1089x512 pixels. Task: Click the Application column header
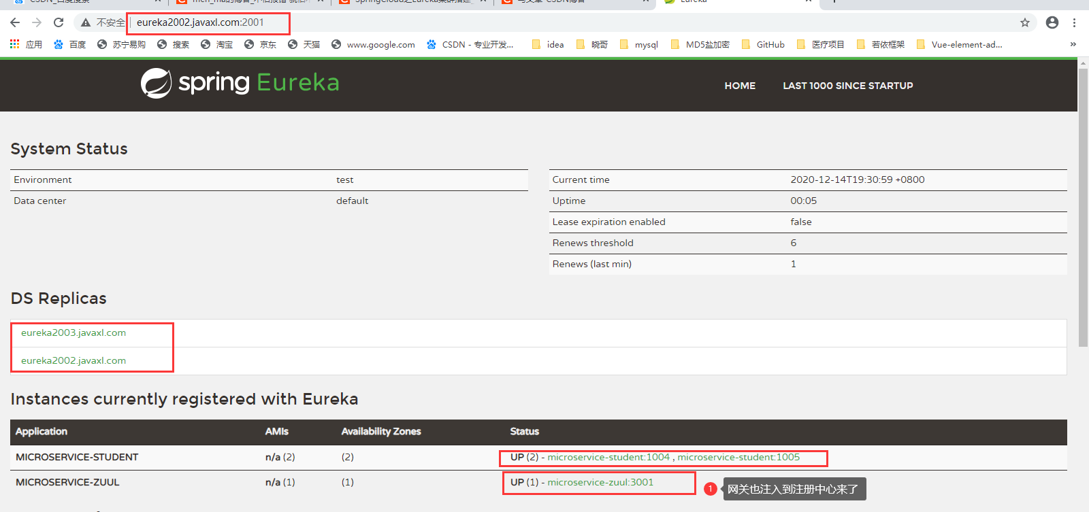[x=42, y=431]
